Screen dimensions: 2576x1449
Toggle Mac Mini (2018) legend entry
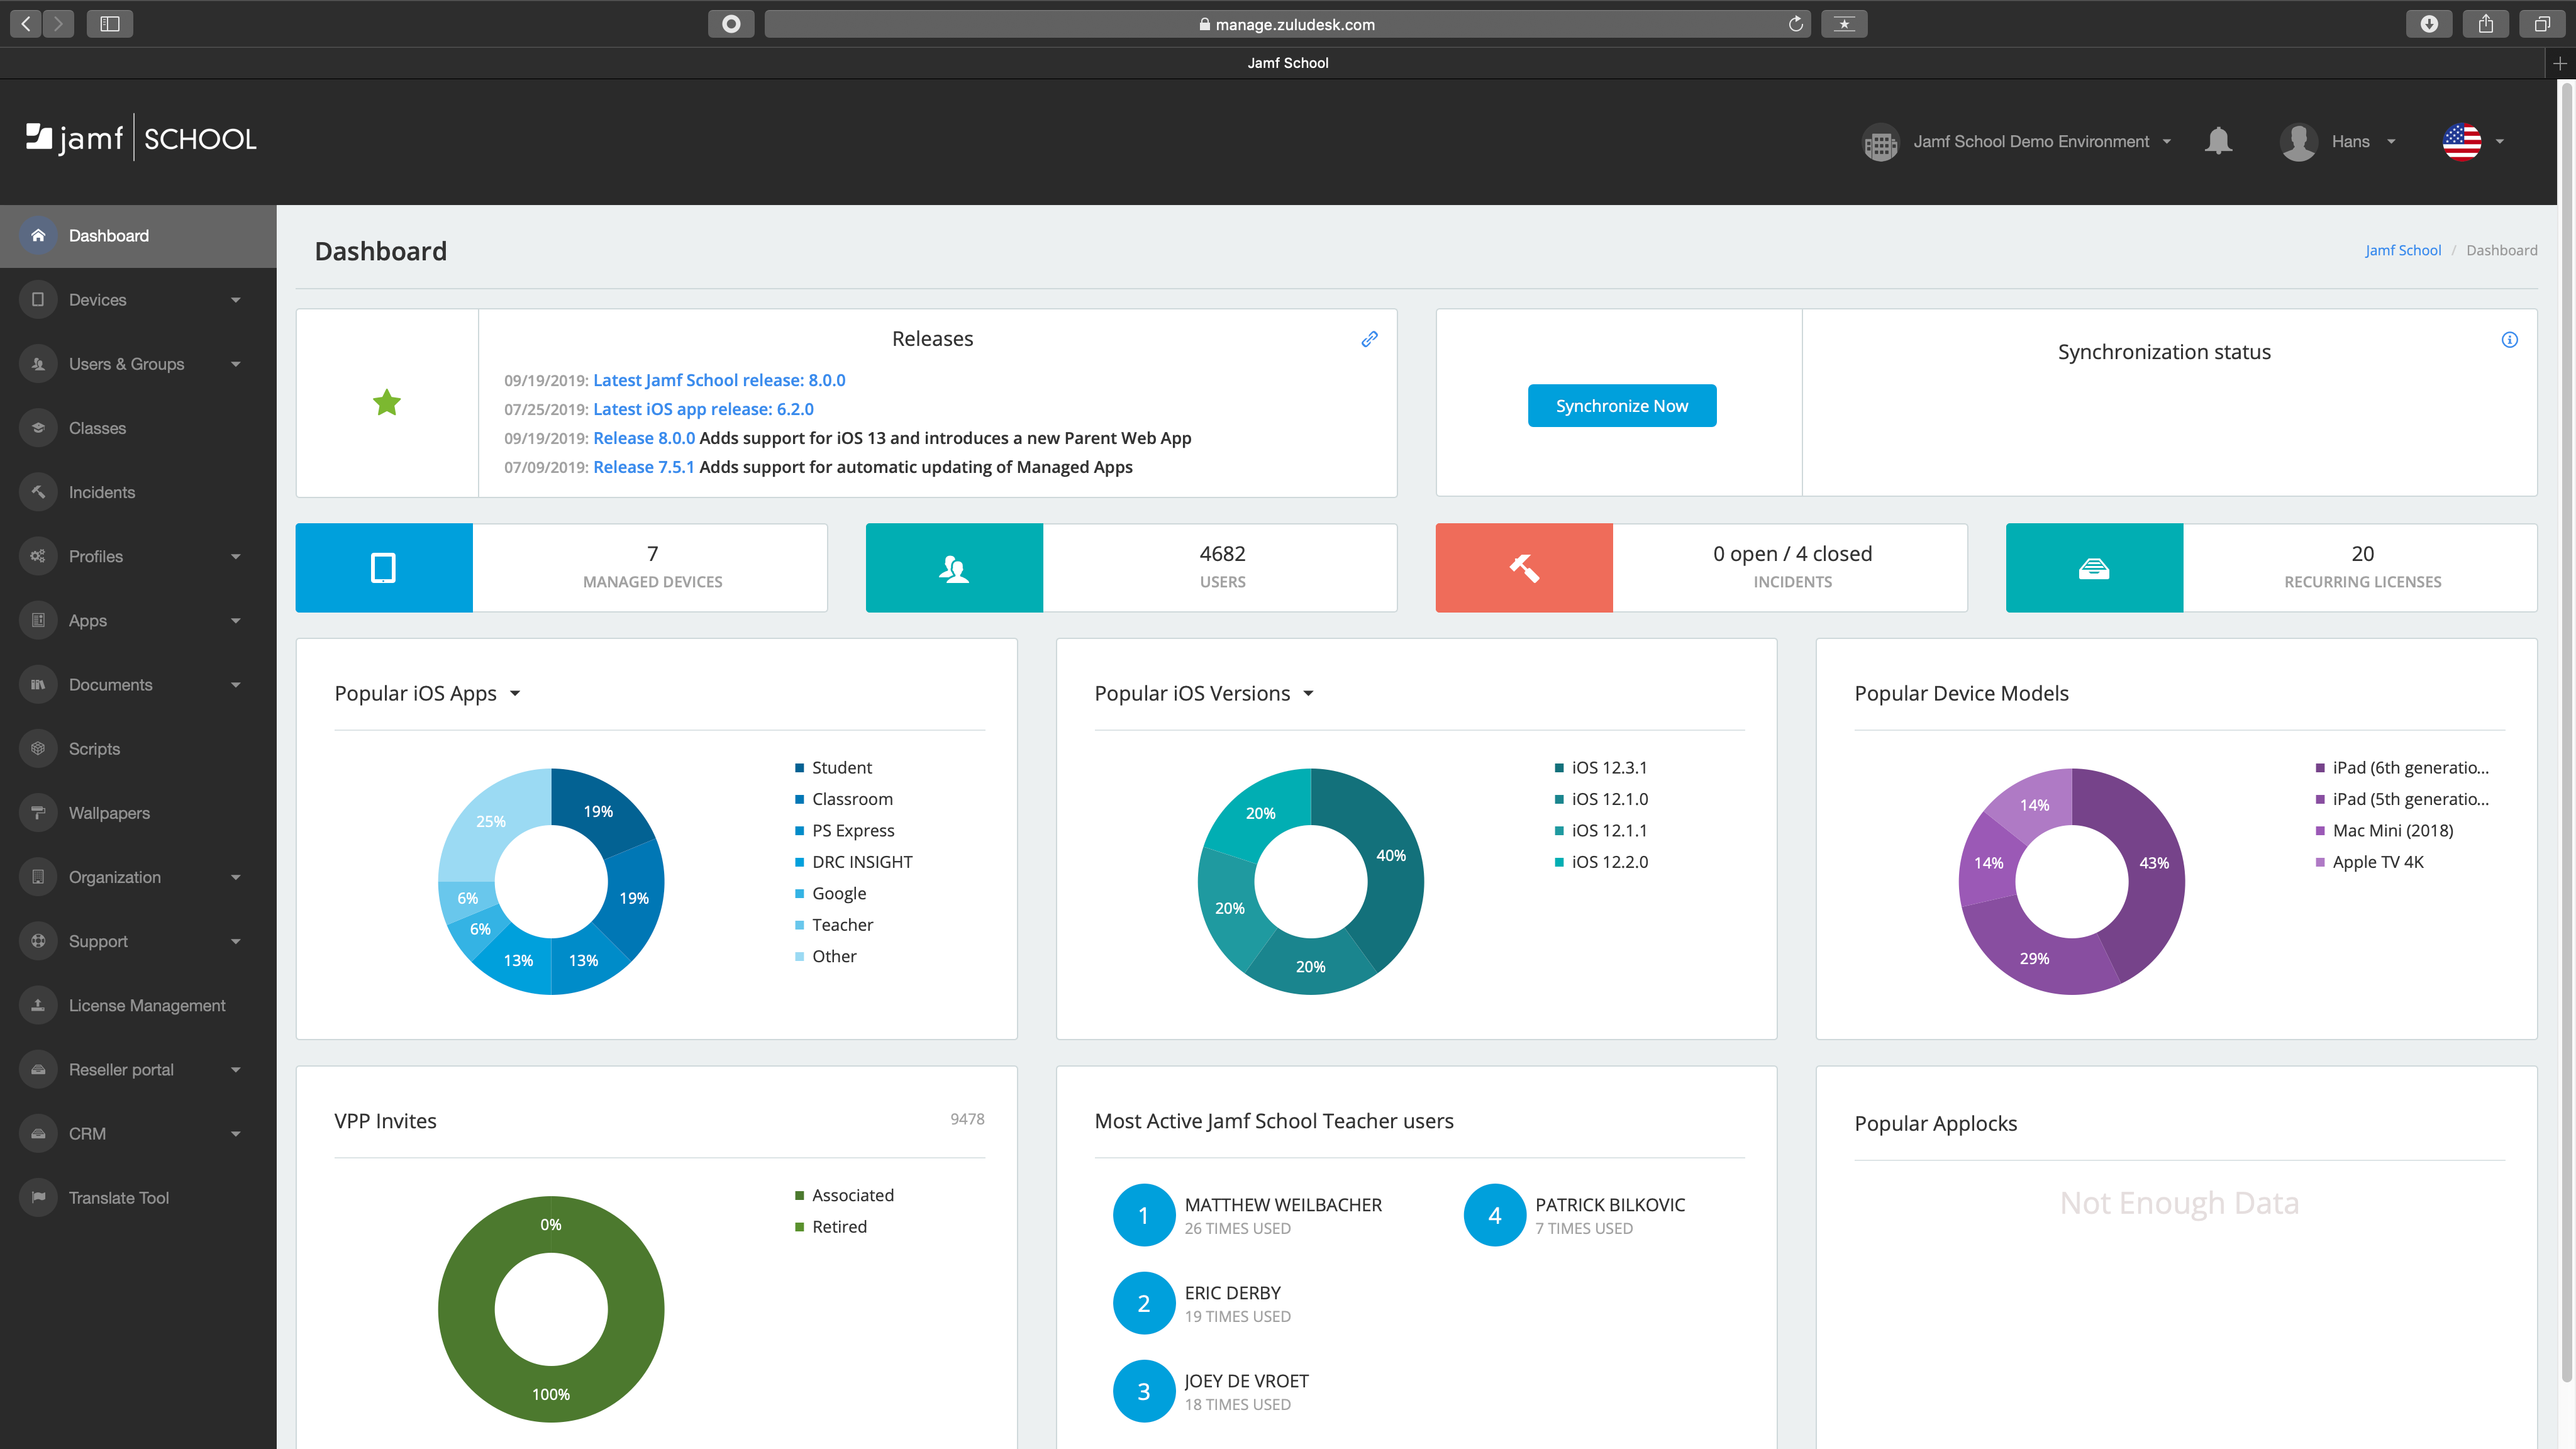click(2384, 831)
